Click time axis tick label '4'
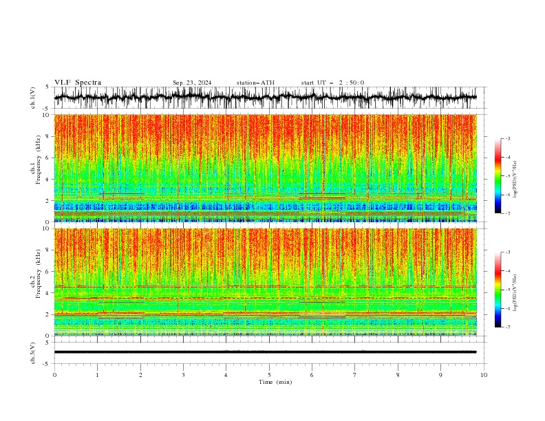 point(226,375)
